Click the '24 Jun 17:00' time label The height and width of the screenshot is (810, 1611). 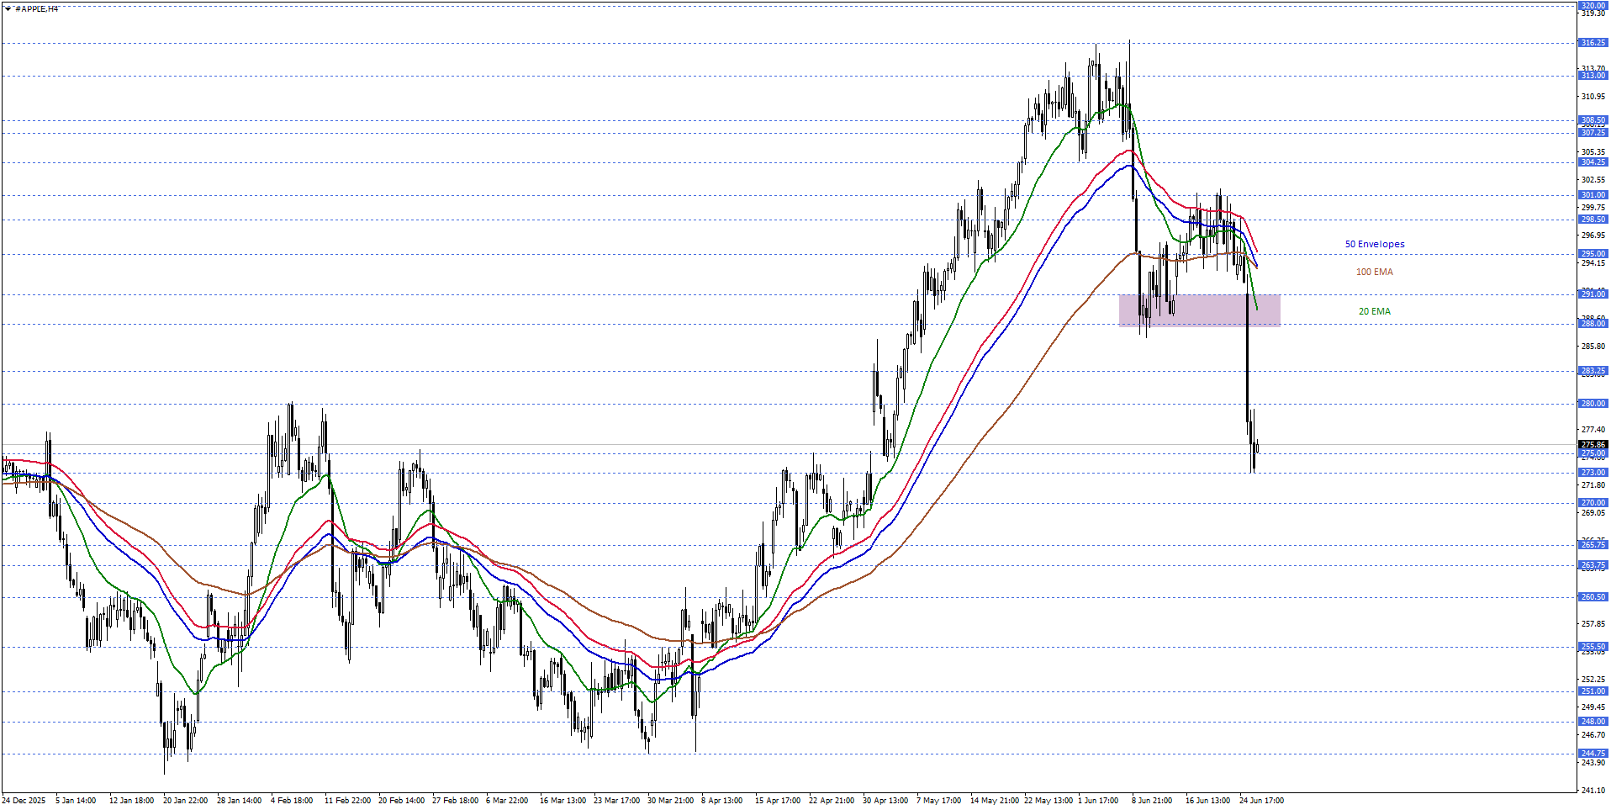pos(1261,801)
